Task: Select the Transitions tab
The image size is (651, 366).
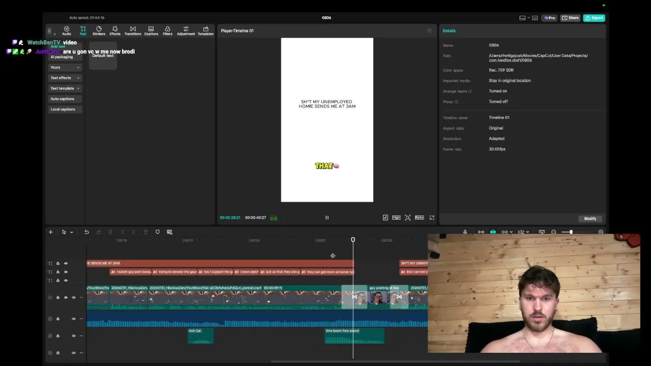Action: (x=133, y=30)
